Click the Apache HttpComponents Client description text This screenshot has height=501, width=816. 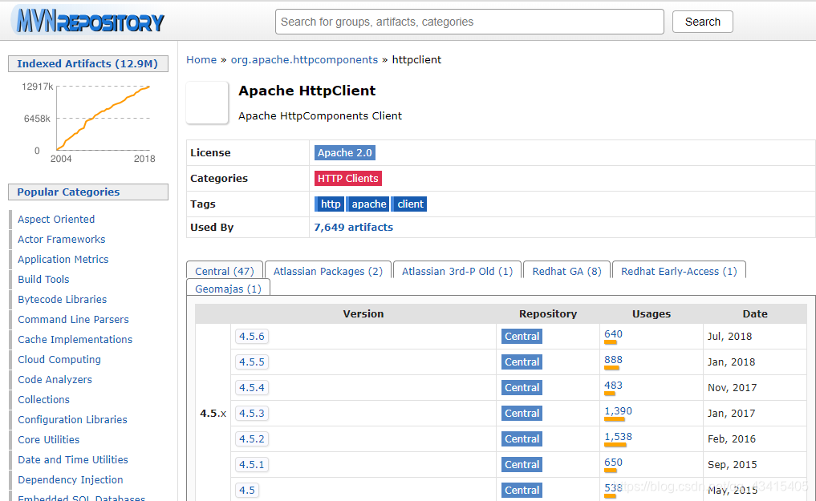320,116
